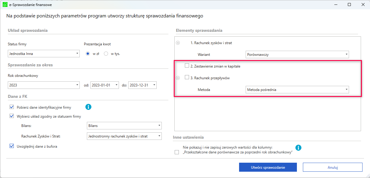Toggle Wybierz układ zgodny ze statusem firmy
Screen dimensions: 370x178
pyautogui.click(x=12, y=116)
